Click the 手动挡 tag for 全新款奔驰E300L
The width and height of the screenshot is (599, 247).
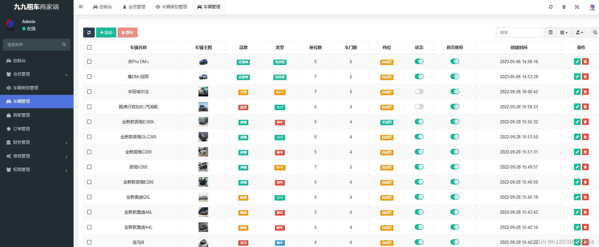387,122
